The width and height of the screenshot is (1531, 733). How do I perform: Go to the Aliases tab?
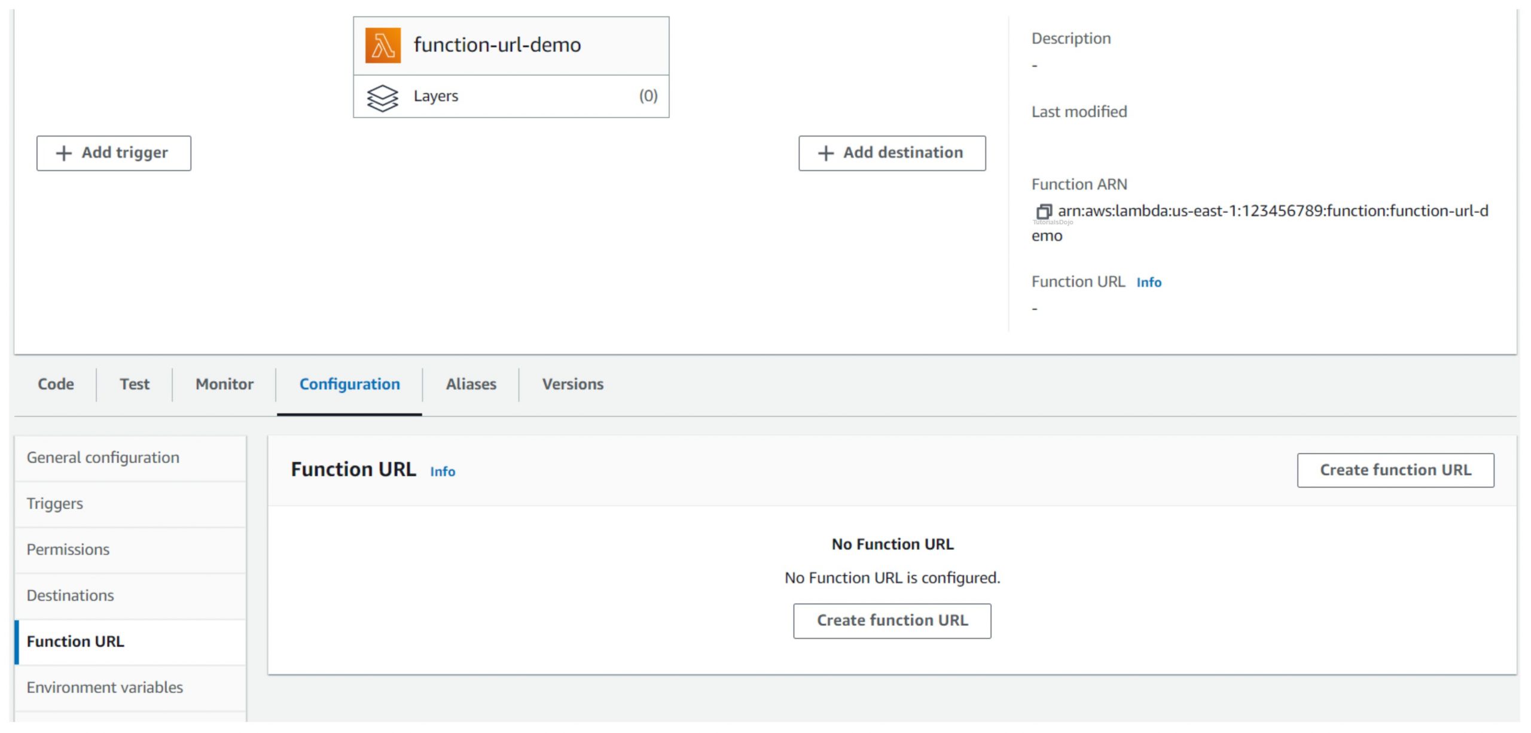pyautogui.click(x=471, y=384)
